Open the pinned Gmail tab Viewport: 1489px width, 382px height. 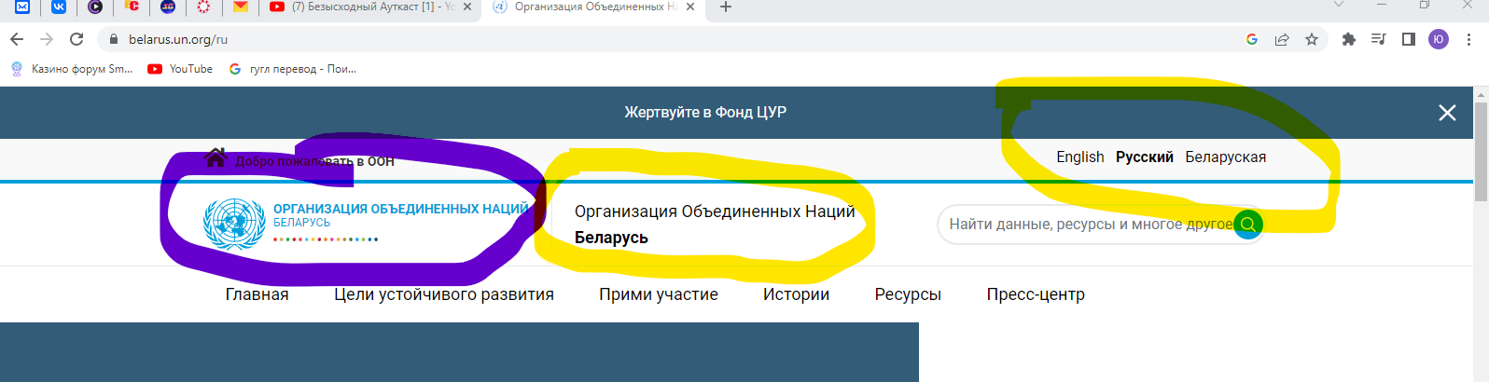pos(241,7)
